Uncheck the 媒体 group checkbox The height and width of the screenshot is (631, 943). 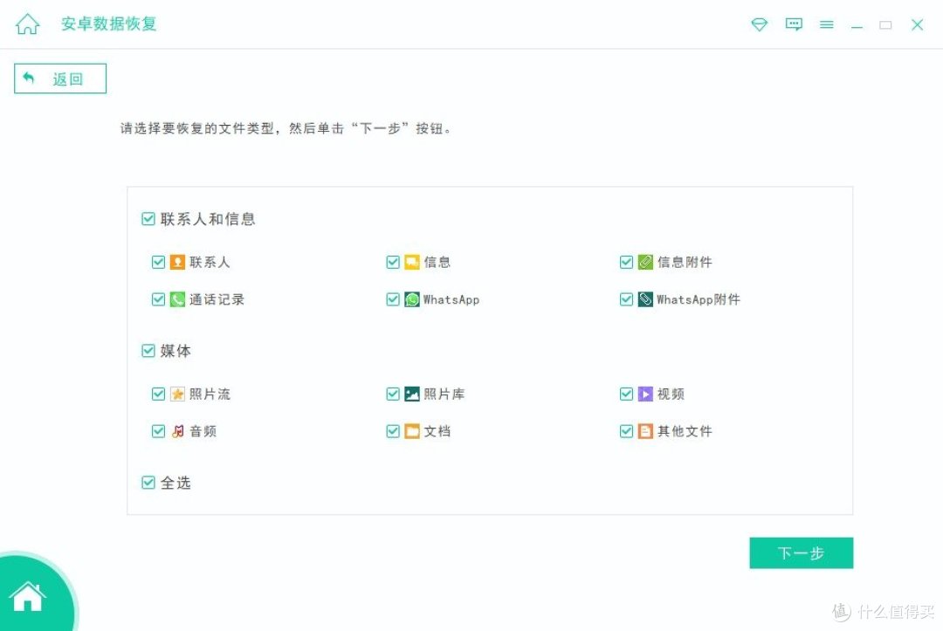pyautogui.click(x=148, y=351)
